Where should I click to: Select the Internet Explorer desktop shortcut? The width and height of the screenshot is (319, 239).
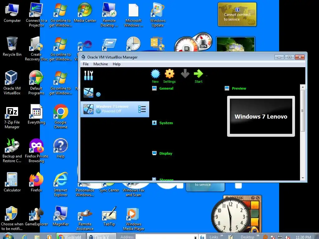[x=61, y=184]
